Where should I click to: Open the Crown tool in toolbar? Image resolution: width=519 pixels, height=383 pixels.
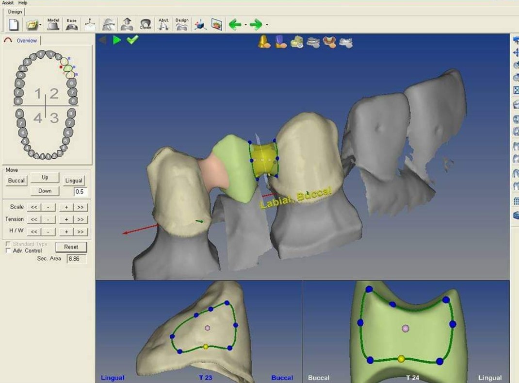[145, 24]
